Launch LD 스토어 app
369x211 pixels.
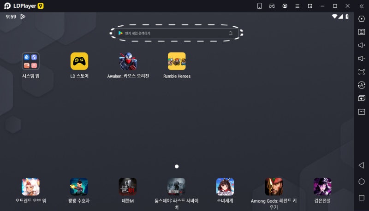tap(79, 61)
